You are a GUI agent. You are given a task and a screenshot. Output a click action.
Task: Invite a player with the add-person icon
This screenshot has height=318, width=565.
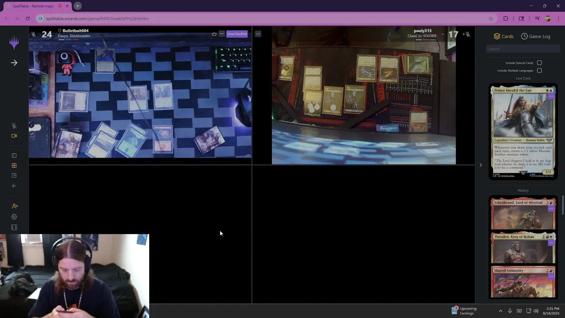(15, 206)
